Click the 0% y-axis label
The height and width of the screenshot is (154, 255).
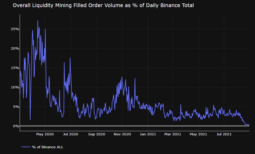tap(16, 126)
